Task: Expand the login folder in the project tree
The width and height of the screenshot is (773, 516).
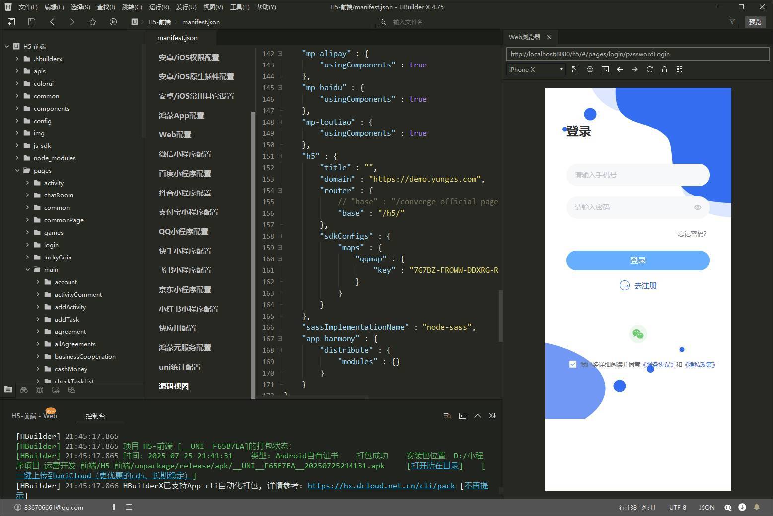Action: [x=28, y=245]
